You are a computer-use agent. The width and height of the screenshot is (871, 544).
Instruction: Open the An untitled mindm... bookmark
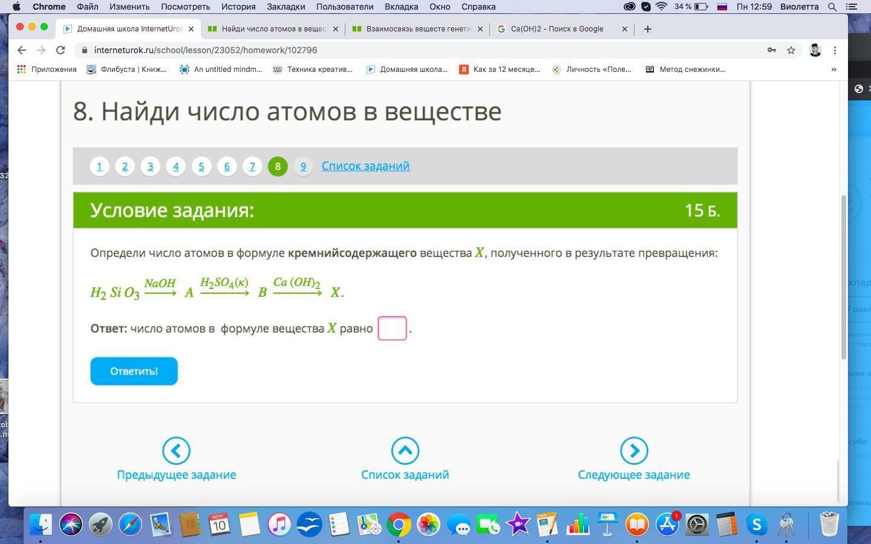pyautogui.click(x=221, y=70)
